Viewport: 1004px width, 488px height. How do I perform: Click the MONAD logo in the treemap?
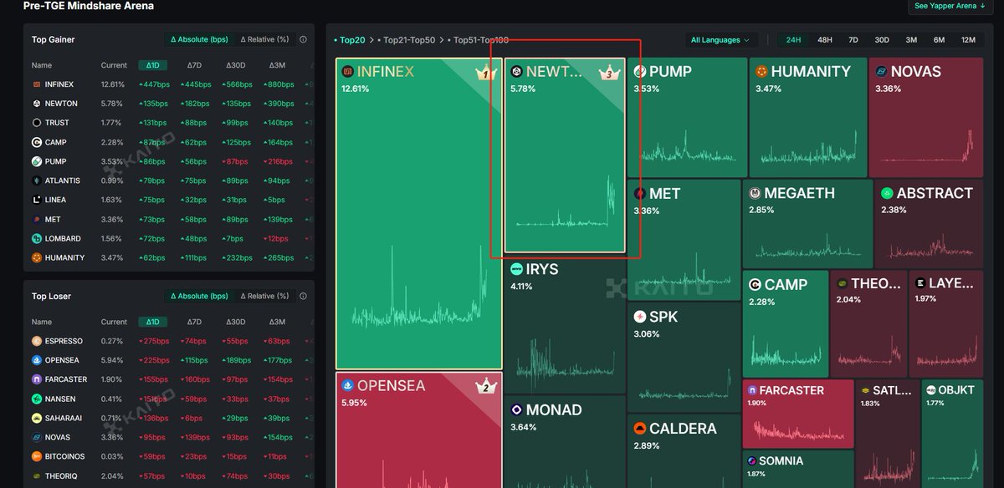coord(516,409)
